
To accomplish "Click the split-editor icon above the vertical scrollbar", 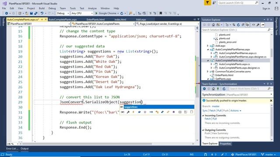I will 197,28.
